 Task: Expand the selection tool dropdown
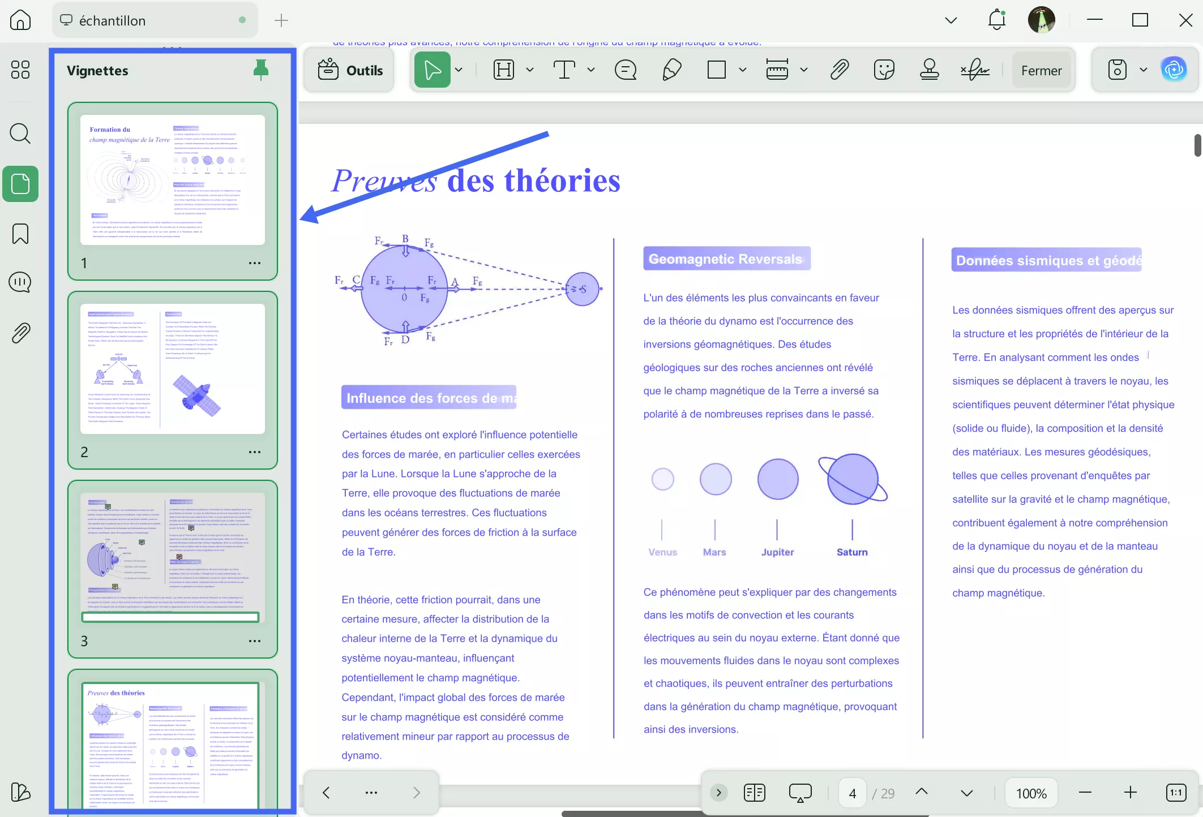click(x=459, y=69)
